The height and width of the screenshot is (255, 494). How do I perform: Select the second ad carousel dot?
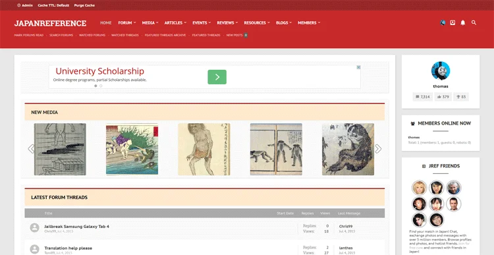click(x=101, y=86)
